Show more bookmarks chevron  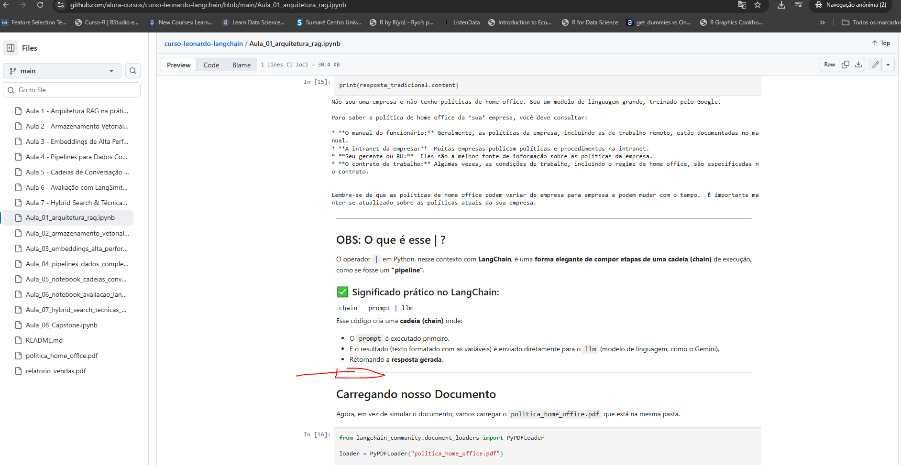click(822, 22)
